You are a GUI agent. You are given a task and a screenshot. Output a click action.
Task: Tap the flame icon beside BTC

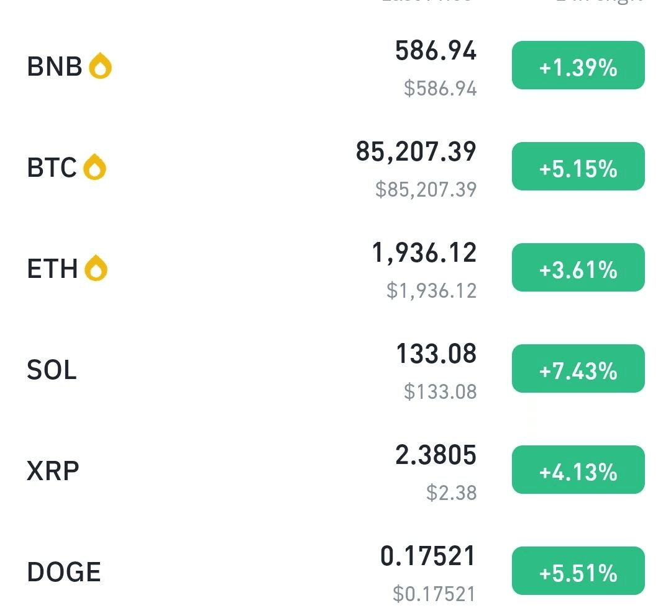coord(94,167)
